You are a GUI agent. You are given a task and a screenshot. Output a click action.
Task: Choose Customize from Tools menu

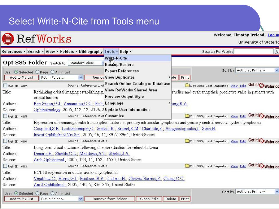click(137, 116)
